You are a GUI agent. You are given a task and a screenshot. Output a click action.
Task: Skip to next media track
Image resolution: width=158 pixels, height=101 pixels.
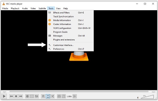pos(21,96)
